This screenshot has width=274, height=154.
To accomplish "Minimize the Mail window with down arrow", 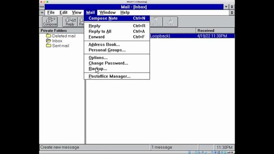I will pyautogui.click(x=226, y=7).
